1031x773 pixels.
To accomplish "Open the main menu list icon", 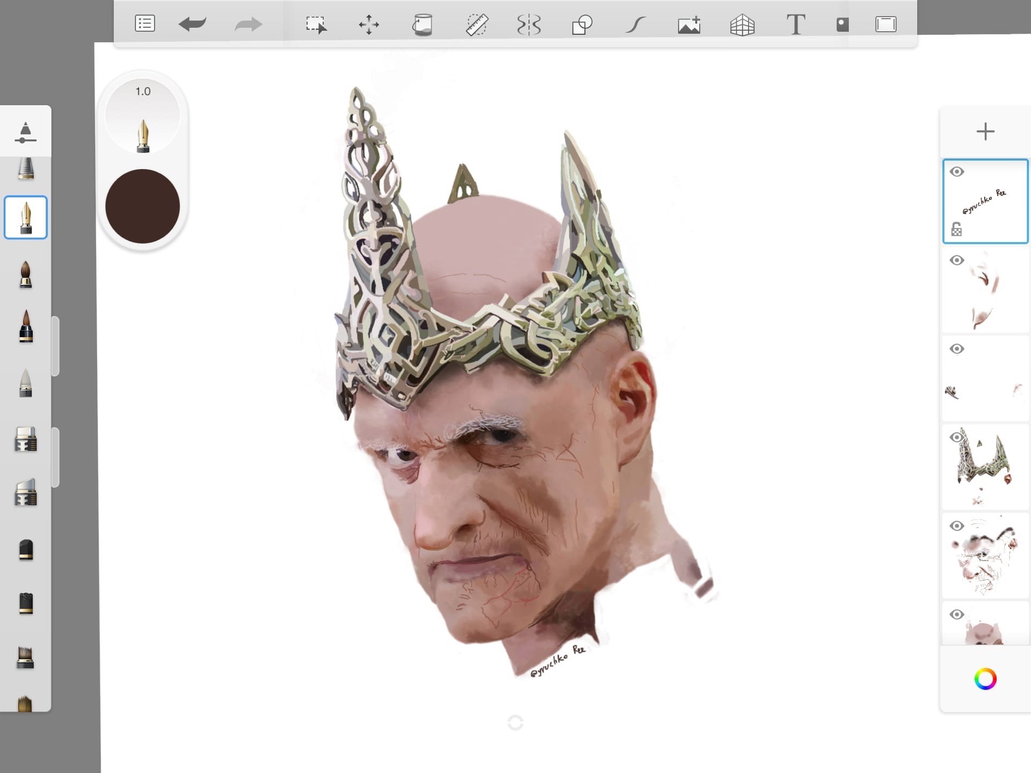I will point(144,24).
